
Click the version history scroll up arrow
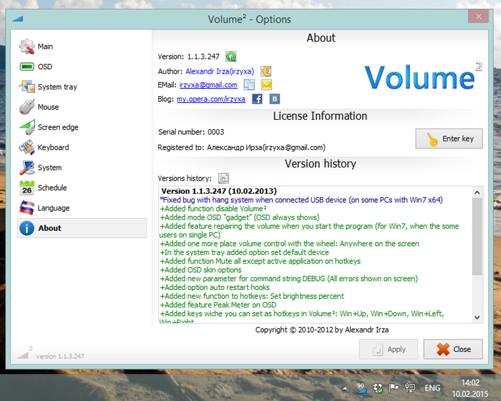click(x=477, y=192)
